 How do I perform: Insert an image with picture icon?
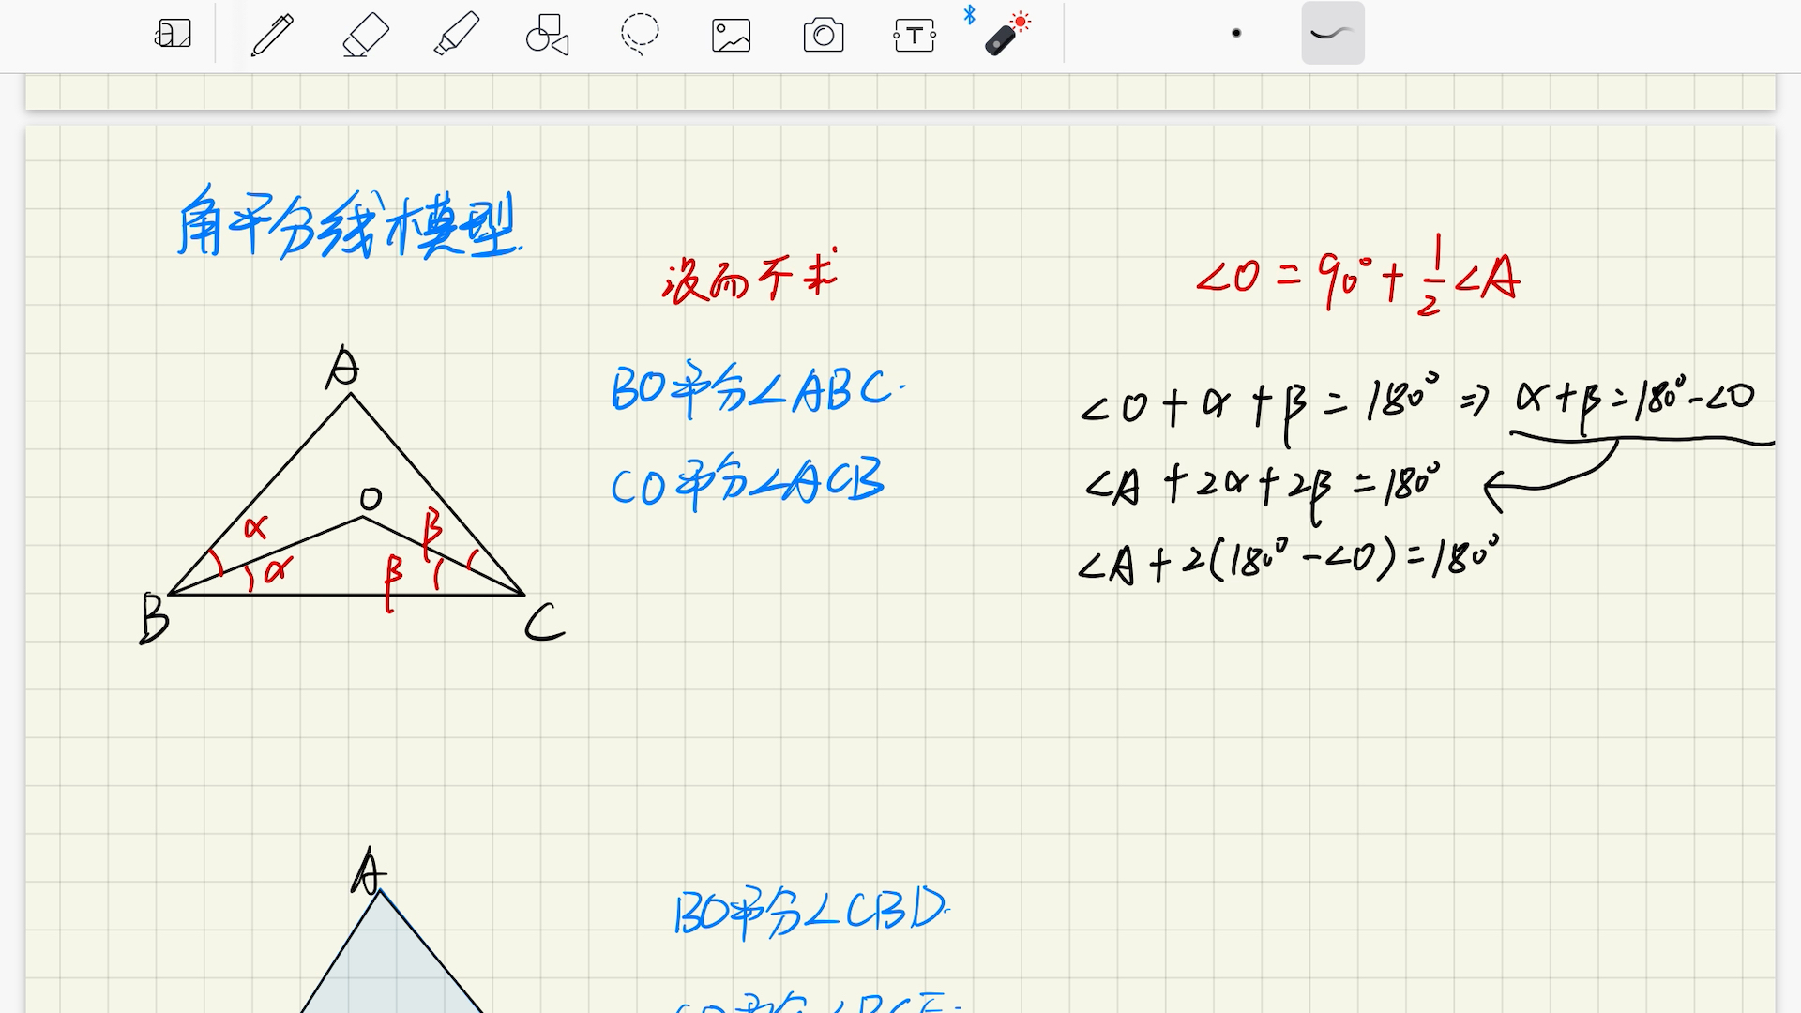pos(732,36)
